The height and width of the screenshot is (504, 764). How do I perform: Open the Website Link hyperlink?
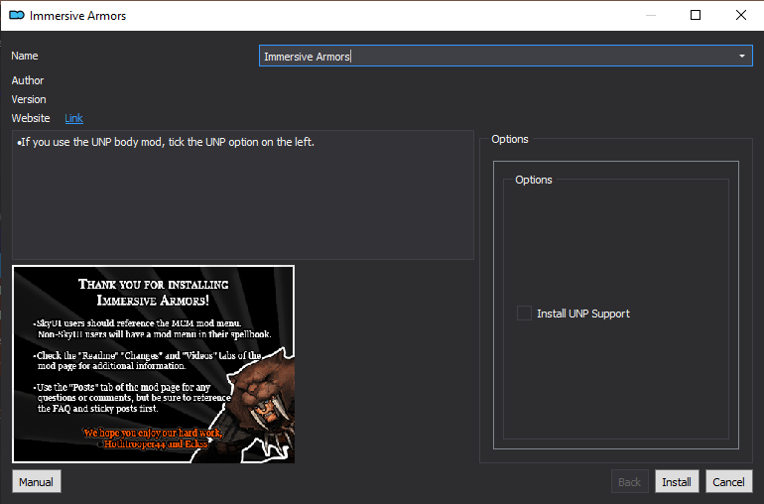tap(73, 118)
